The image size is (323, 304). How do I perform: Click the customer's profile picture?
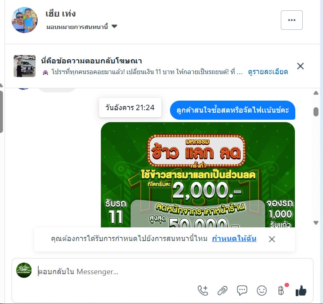click(24, 20)
